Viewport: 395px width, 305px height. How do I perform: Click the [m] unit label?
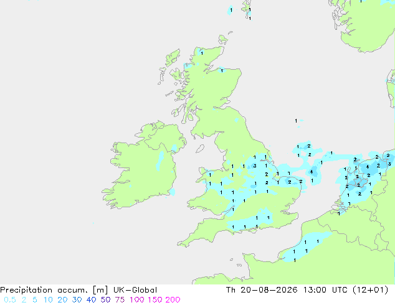pos(100,290)
